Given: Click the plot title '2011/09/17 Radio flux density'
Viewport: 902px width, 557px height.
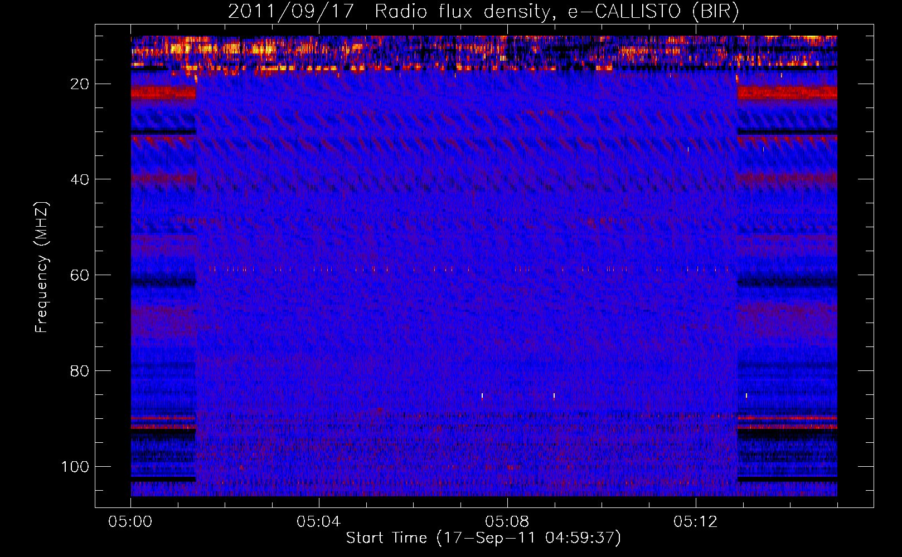Looking at the screenshot, I should (x=390, y=12).
